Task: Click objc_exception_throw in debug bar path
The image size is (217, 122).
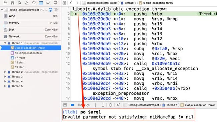Action: coord(198,105)
